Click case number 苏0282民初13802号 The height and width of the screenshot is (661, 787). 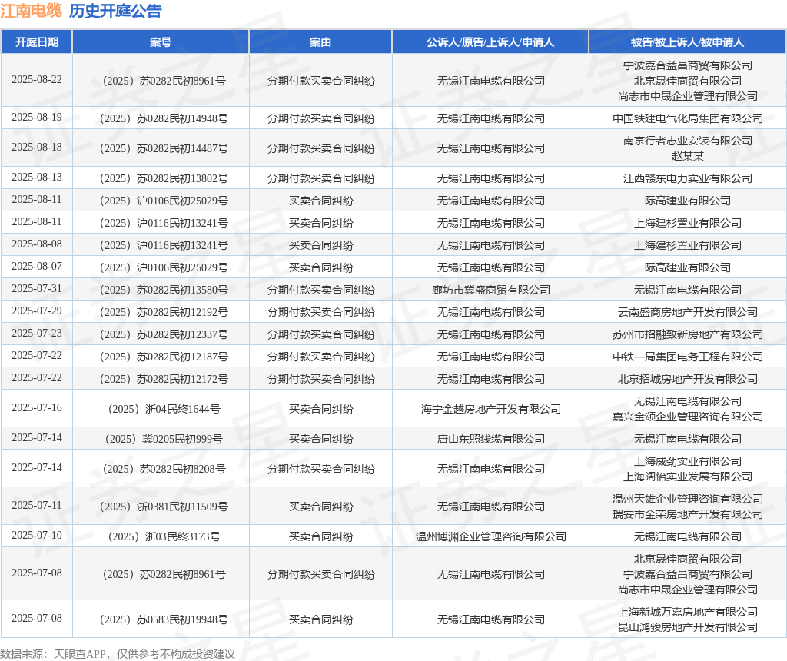164,178
